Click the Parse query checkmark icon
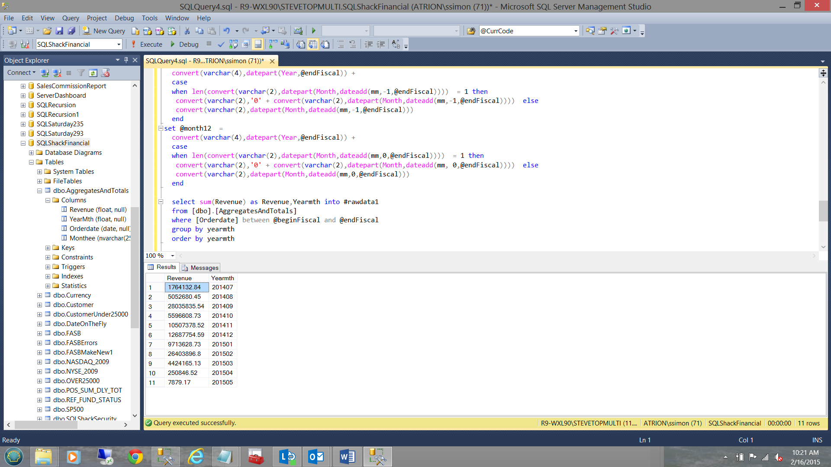Screen dimensions: 831x467 (x=221, y=44)
